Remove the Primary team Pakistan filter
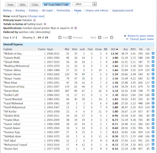 tap(35, 20)
